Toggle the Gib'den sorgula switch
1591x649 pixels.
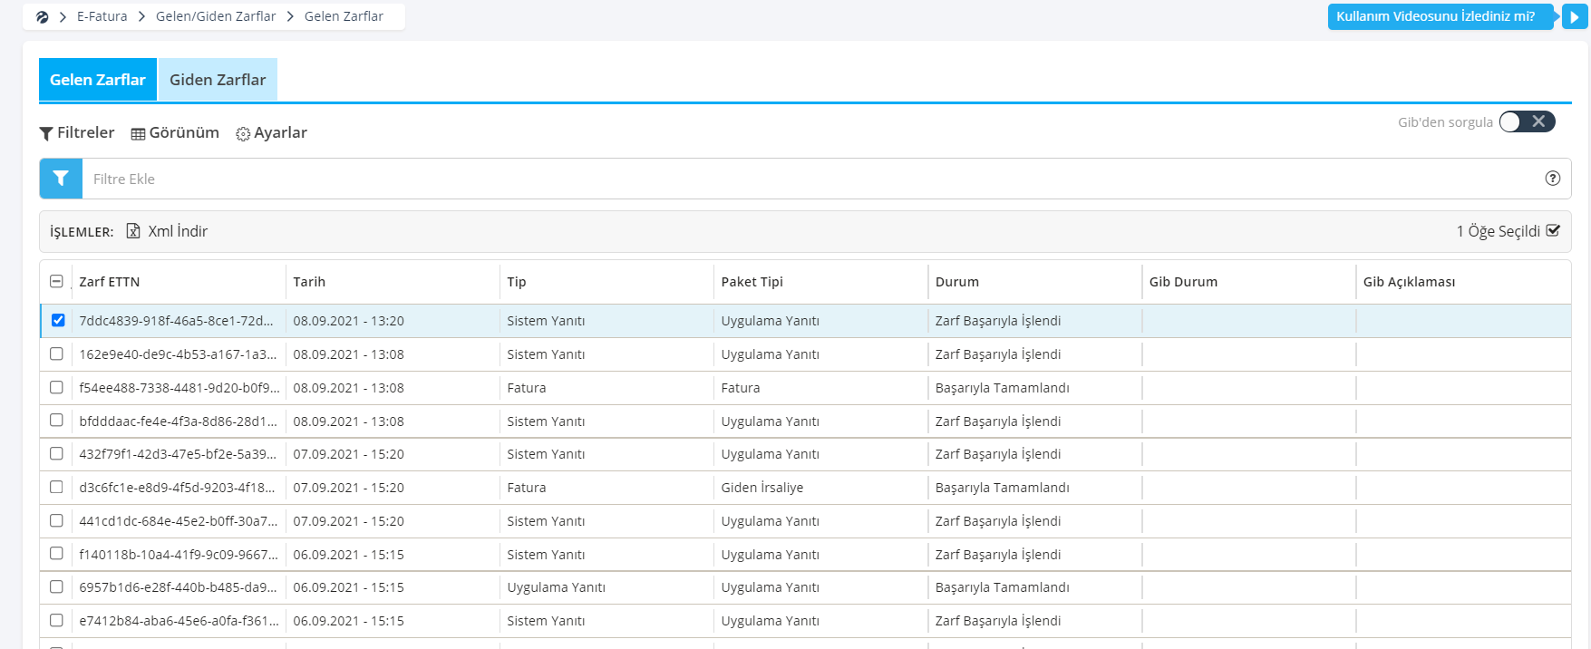click(1527, 121)
